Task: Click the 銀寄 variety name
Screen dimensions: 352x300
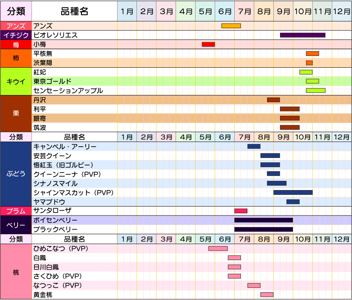Action: [40, 118]
